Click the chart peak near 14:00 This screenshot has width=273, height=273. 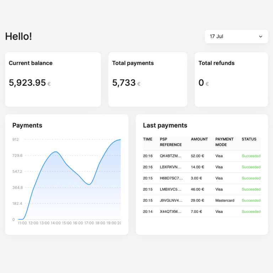[55, 152]
